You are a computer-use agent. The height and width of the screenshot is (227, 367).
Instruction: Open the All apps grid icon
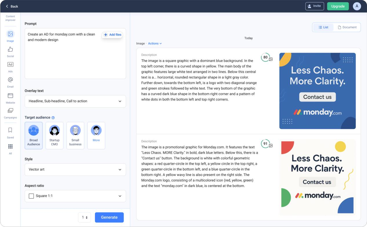pyautogui.click(x=10, y=146)
